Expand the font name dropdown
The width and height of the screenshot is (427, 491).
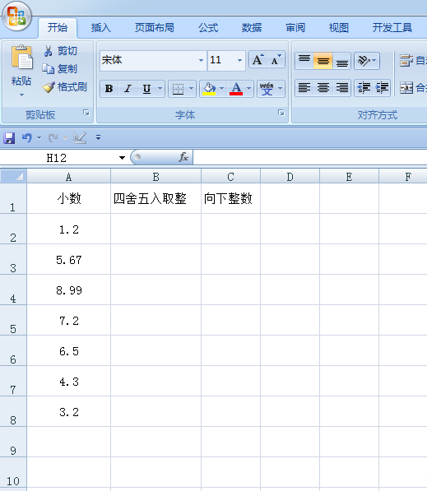(x=201, y=60)
